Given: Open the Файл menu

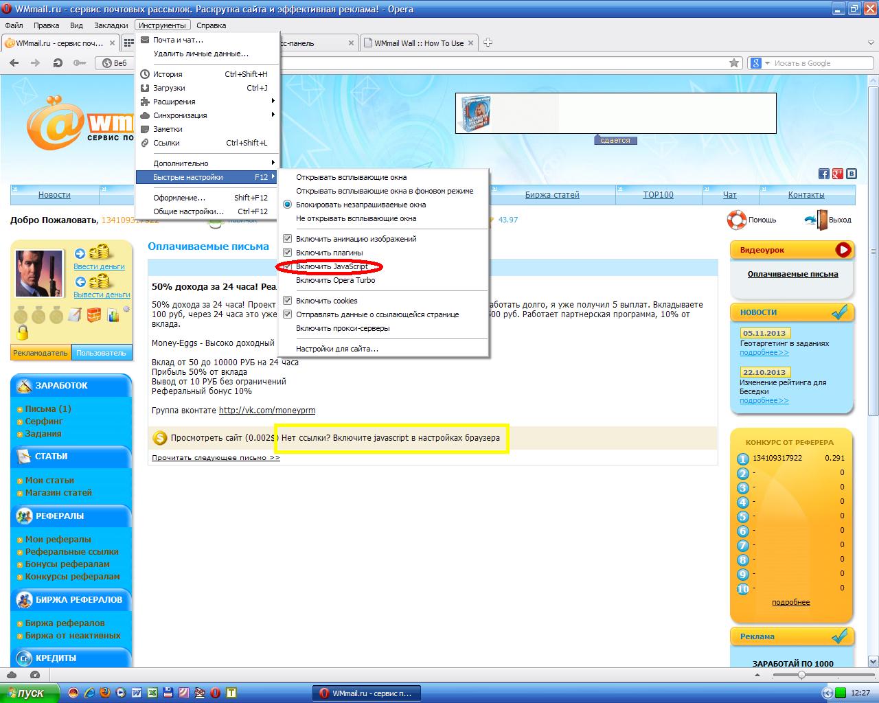Looking at the screenshot, I should (x=14, y=25).
